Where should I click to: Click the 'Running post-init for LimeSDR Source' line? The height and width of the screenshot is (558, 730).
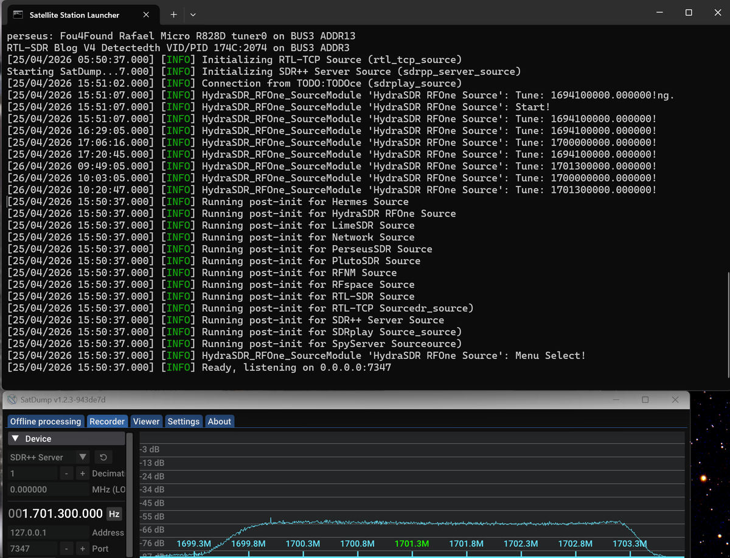coord(210,225)
